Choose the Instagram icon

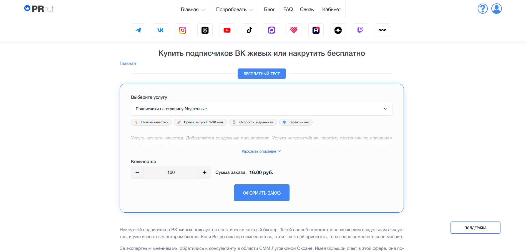click(x=183, y=30)
